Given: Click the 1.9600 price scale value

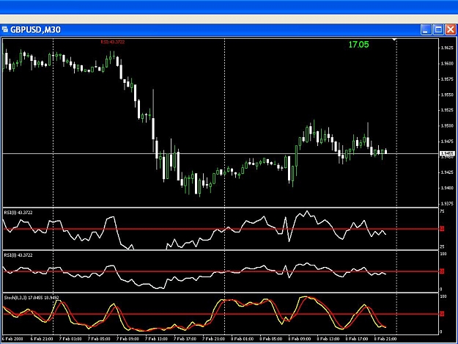Looking at the screenshot, I should pyautogui.click(x=448, y=63).
